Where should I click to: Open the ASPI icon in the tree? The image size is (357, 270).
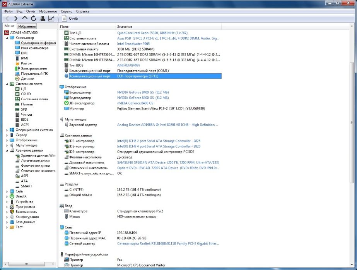coord(17,176)
